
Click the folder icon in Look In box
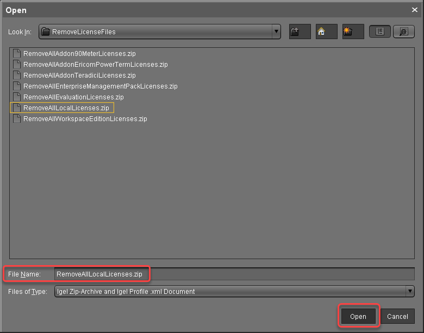click(x=46, y=32)
